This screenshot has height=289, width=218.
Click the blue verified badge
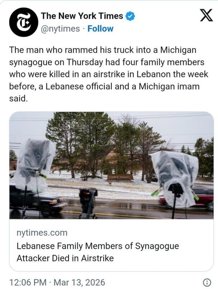(x=130, y=16)
